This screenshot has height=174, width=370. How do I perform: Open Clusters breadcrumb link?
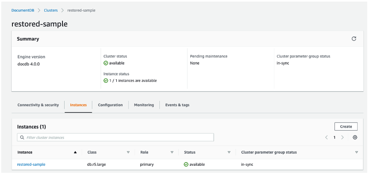click(x=51, y=10)
